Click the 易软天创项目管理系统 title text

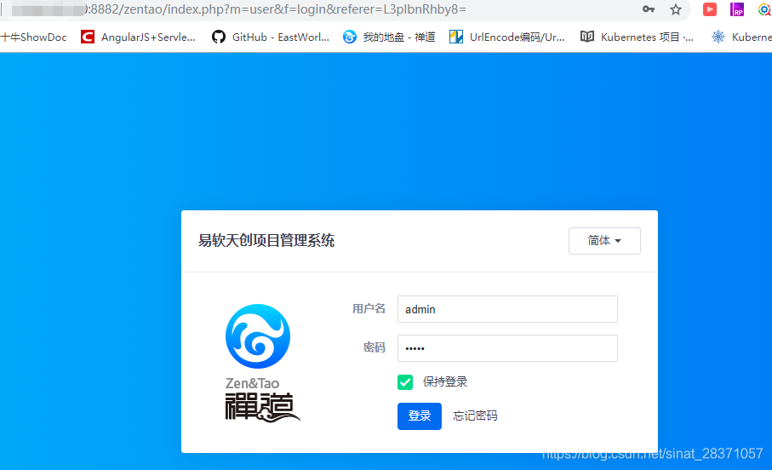click(x=266, y=240)
